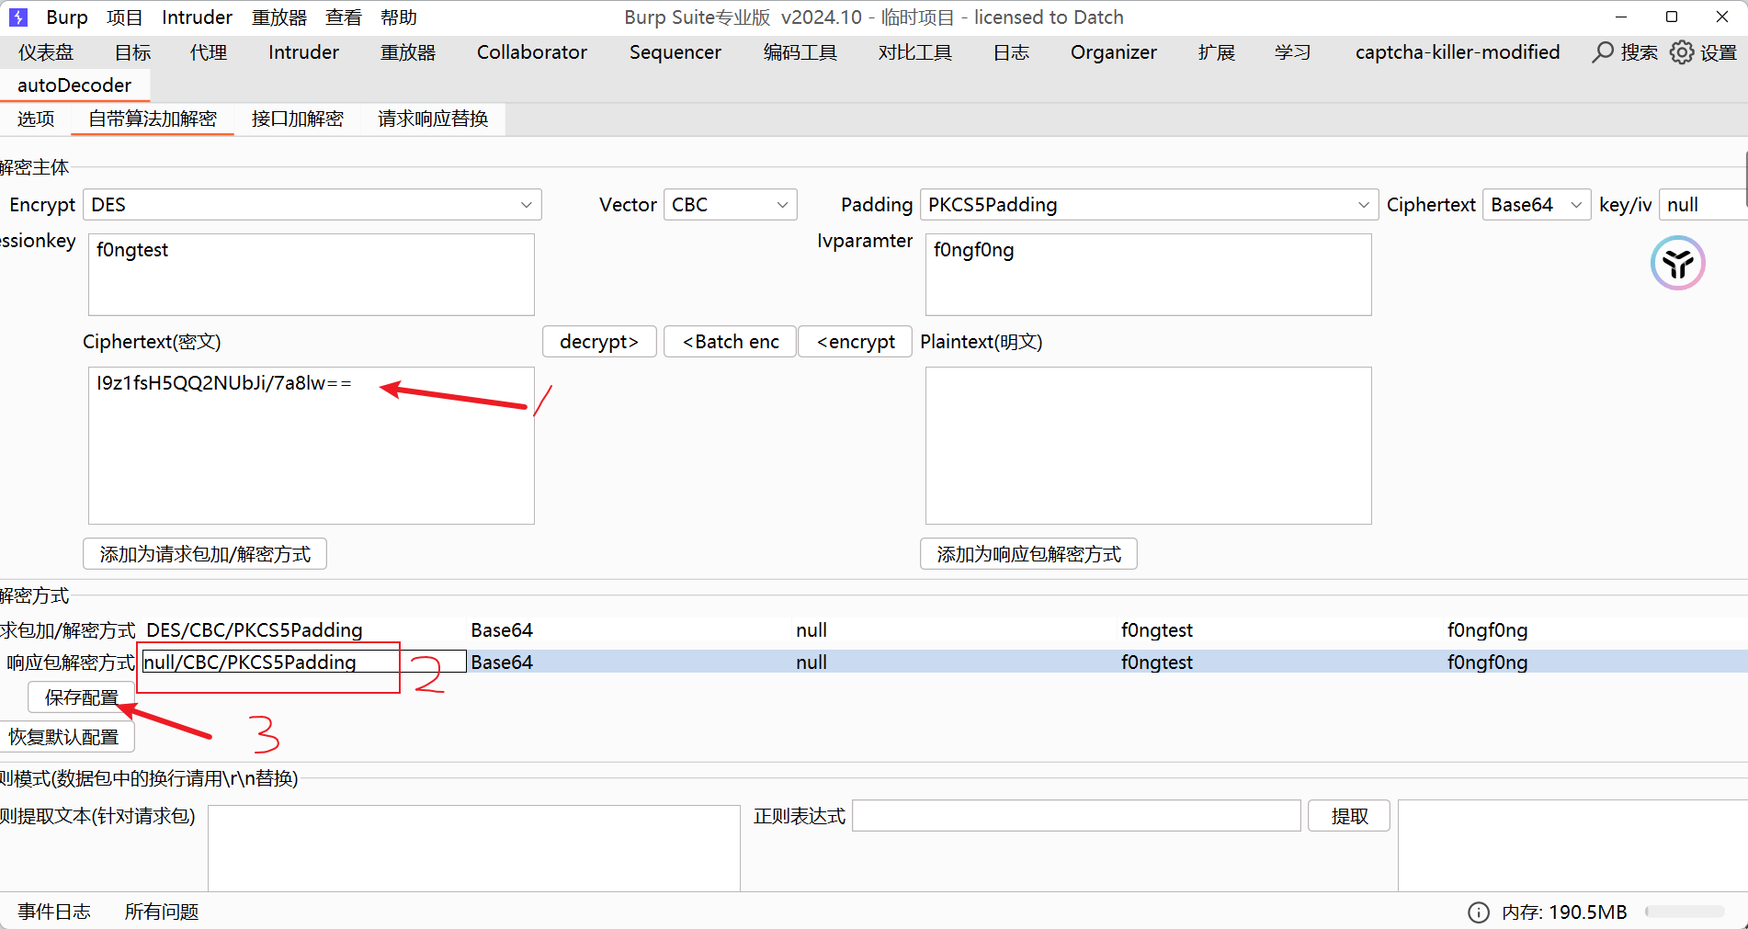Focus the Ivparamter field containing f0ngf0ng
1748x929 pixels.
[x=1149, y=275]
